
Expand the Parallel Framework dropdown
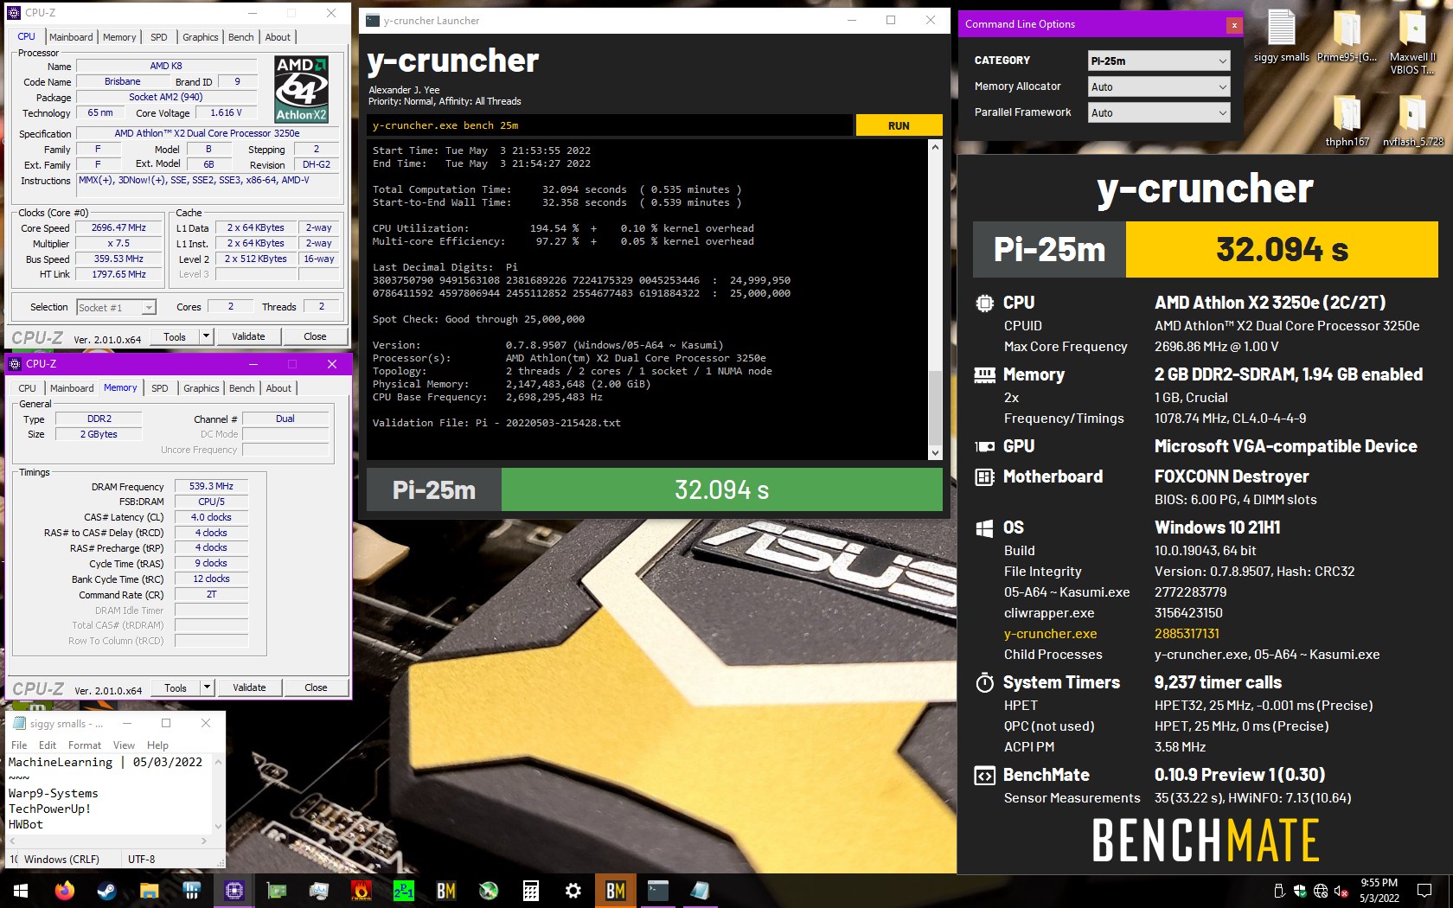pos(1158,112)
